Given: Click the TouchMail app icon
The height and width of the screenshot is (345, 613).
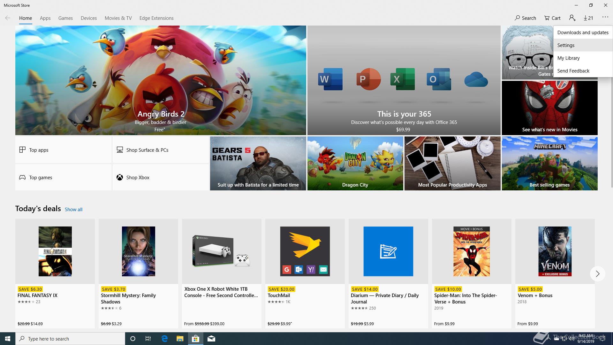Looking at the screenshot, I should tap(305, 251).
